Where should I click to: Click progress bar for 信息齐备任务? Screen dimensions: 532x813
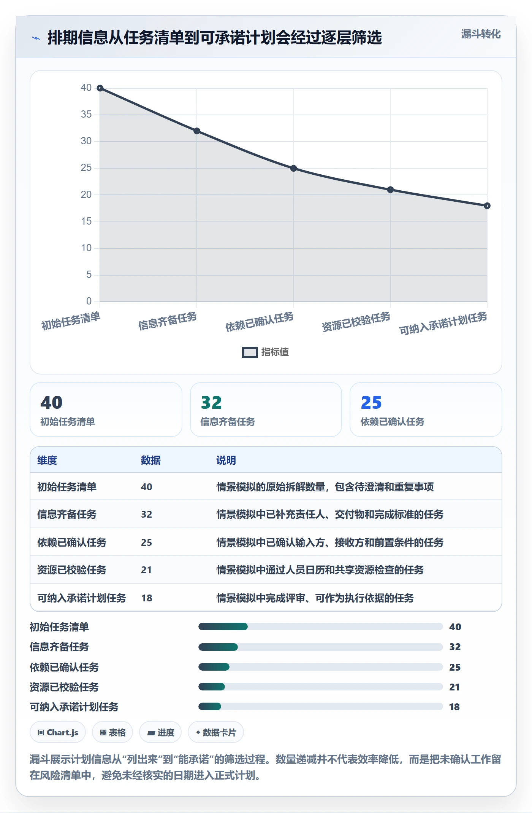click(x=320, y=647)
